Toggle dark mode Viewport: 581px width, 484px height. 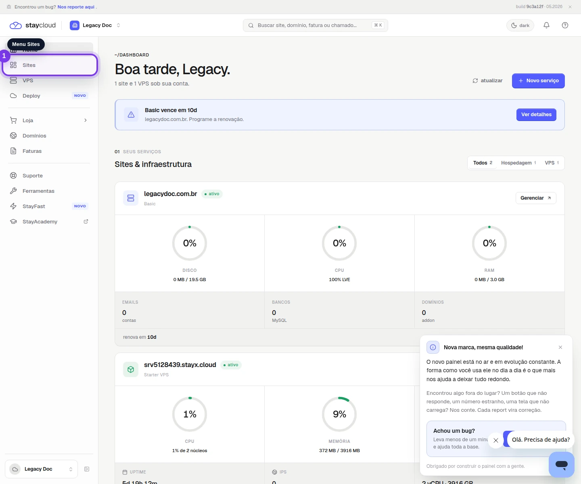(x=520, y=25)
